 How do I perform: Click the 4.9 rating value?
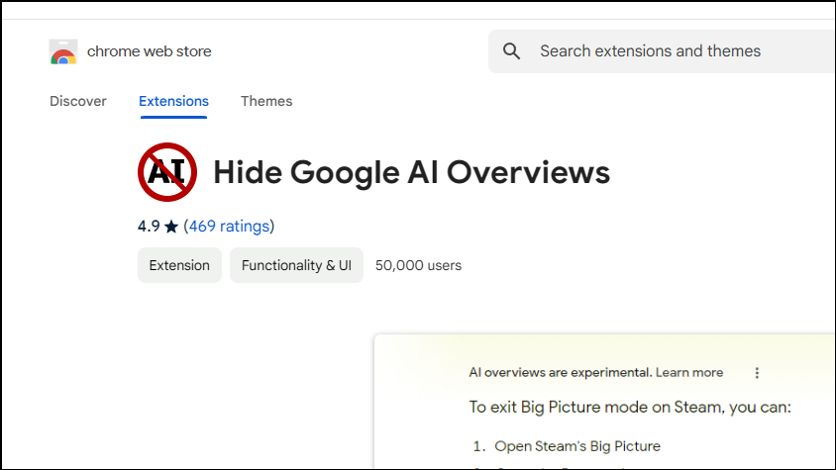pos(149,227)
